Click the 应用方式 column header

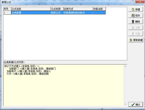click(78, 9)
